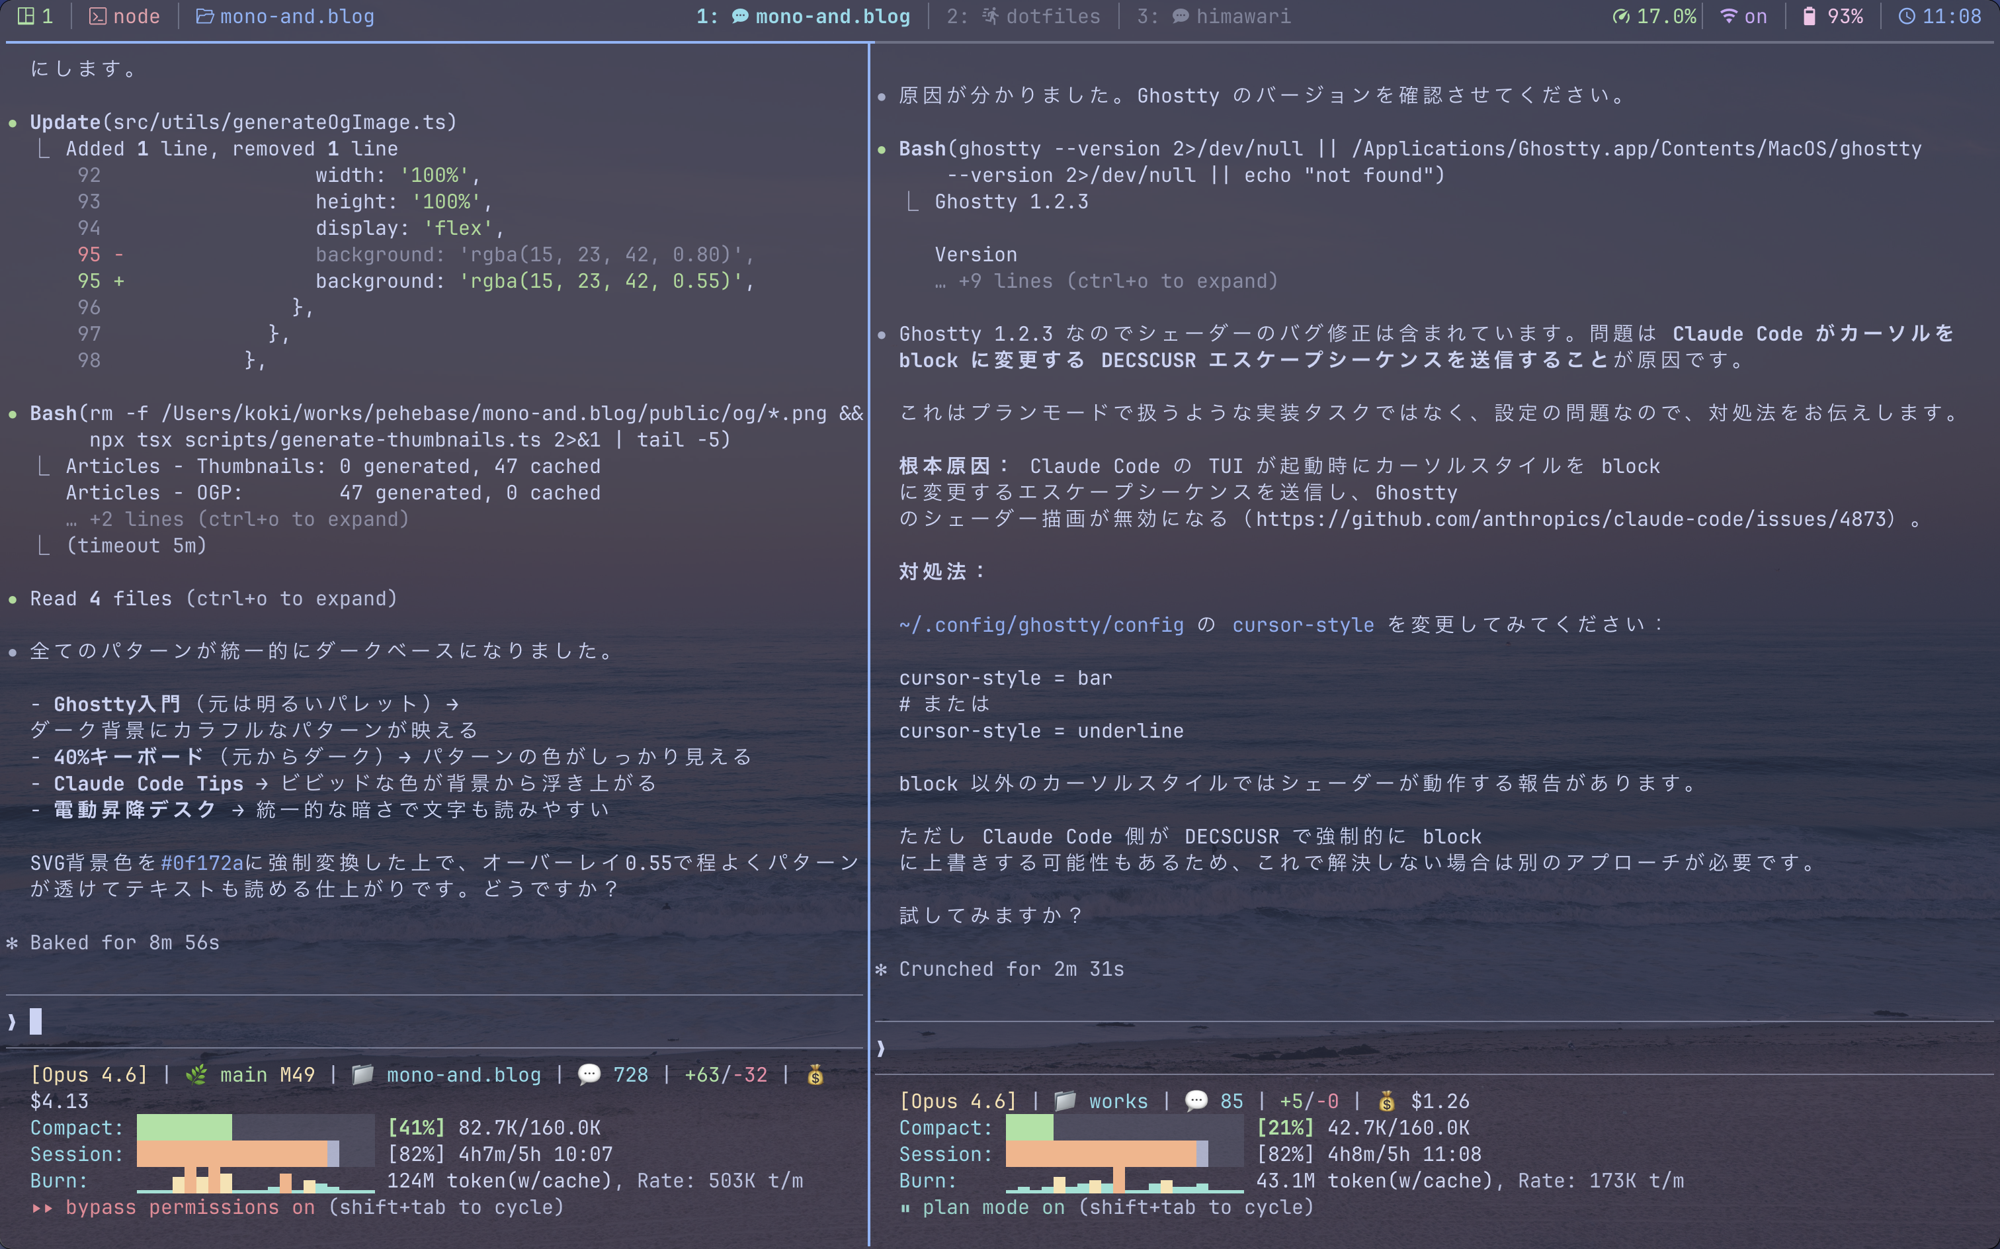Viewport: 2000px width, 1249px height.
Task: Click the speech bubble icon showing 728
Action: click(588, 1075)
